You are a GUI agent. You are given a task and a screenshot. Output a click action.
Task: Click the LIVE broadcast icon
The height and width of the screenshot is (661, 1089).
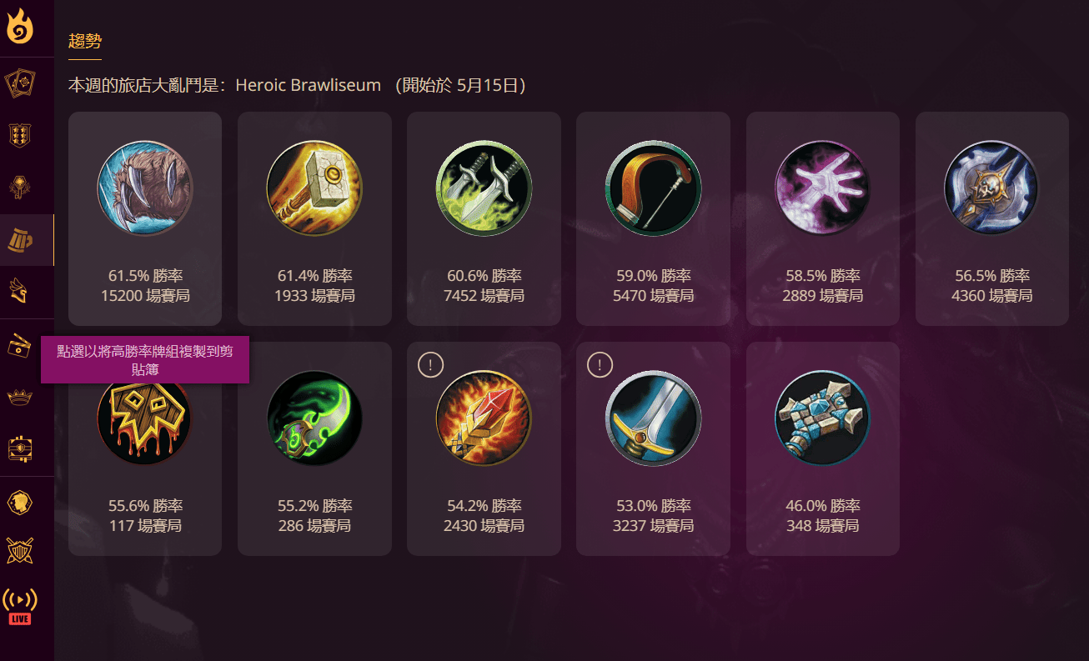(x=20, y=607)
